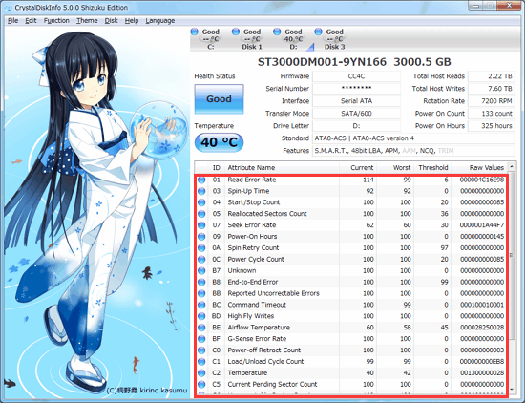Image resolution: width=526 pixels, height=403 pixels.
Task: Click the ID column header
Action: click(217, 167)
